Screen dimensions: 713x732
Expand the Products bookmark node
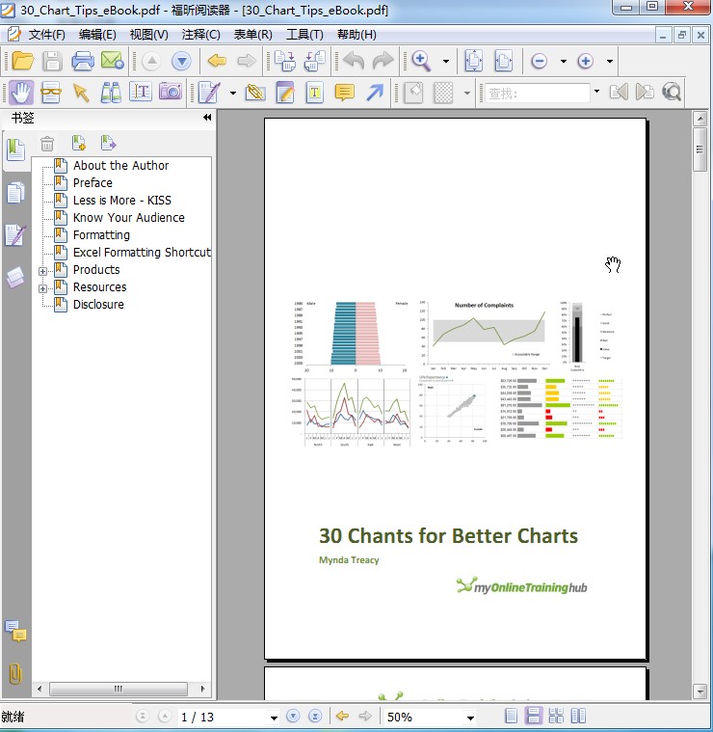point(42,271)
